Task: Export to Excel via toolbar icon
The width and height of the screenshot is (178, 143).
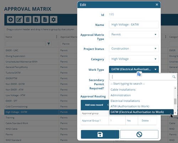Action: [x=36, y=19]
